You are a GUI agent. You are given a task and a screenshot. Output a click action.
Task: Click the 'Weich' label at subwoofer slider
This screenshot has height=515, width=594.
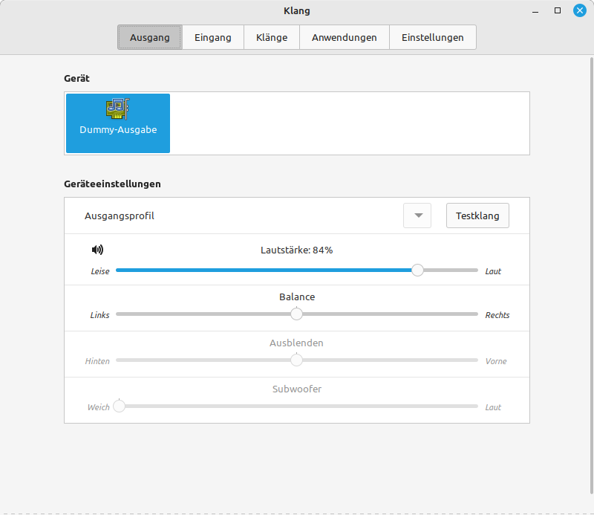[99, 407]
